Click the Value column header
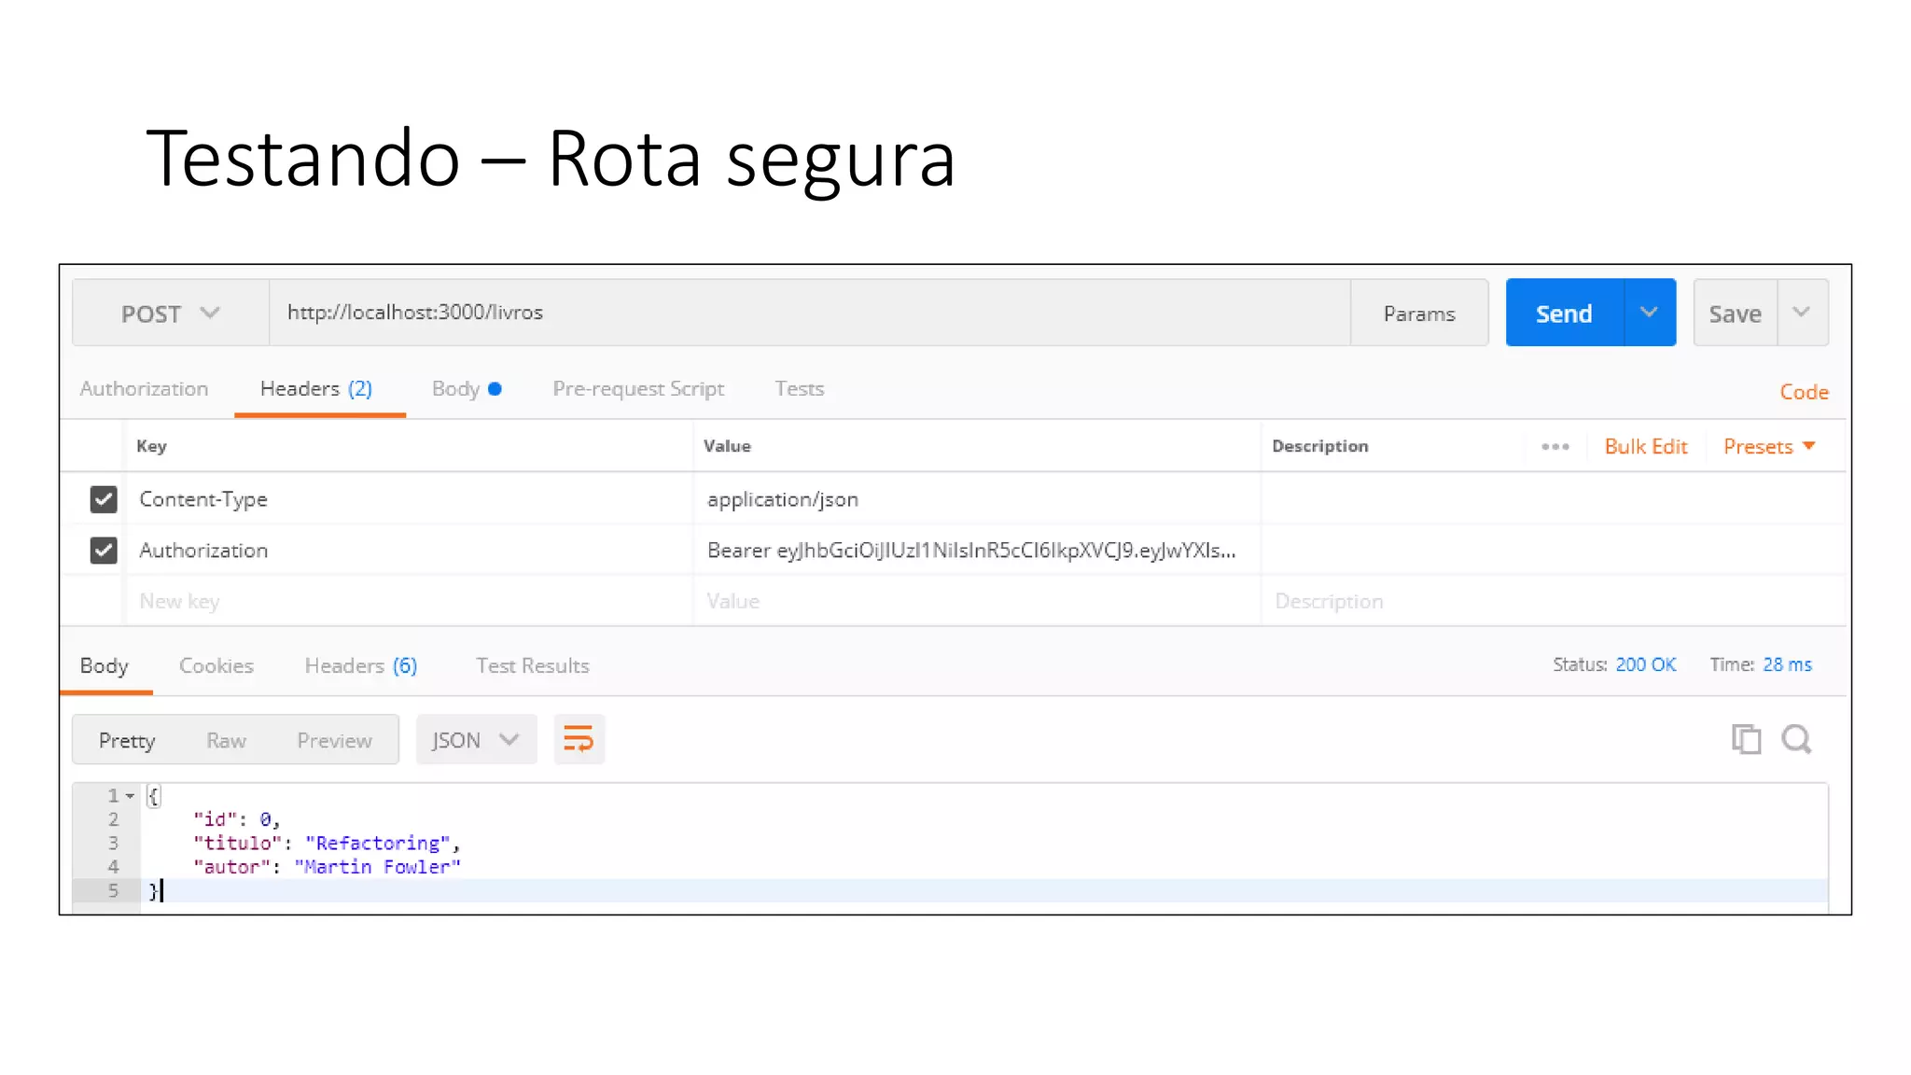This screenshot has height=1075, width=1911. (727, 446)
